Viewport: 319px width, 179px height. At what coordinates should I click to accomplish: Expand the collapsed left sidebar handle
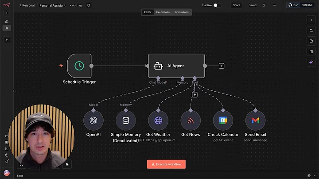click(13, 91)
